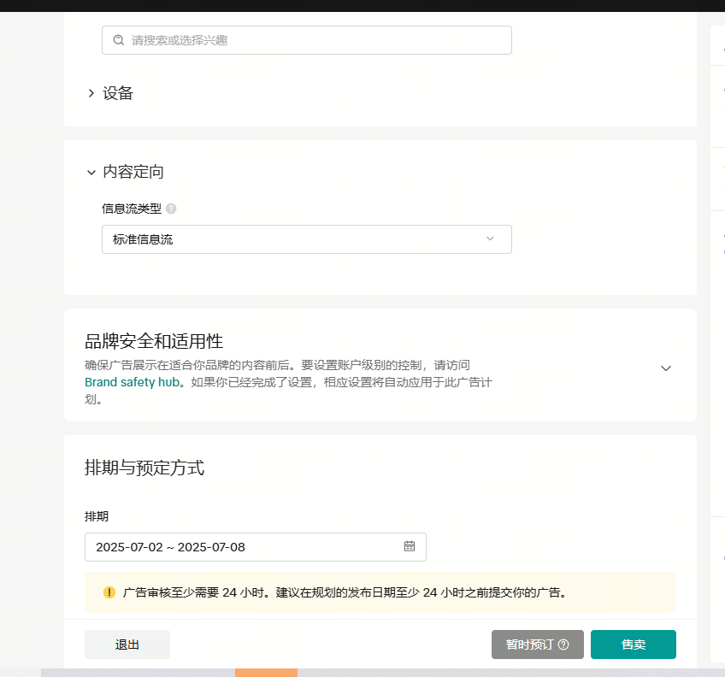Click the help icon beside 信息流类型
The image size is (725, 677).
[x=171, y=209]
